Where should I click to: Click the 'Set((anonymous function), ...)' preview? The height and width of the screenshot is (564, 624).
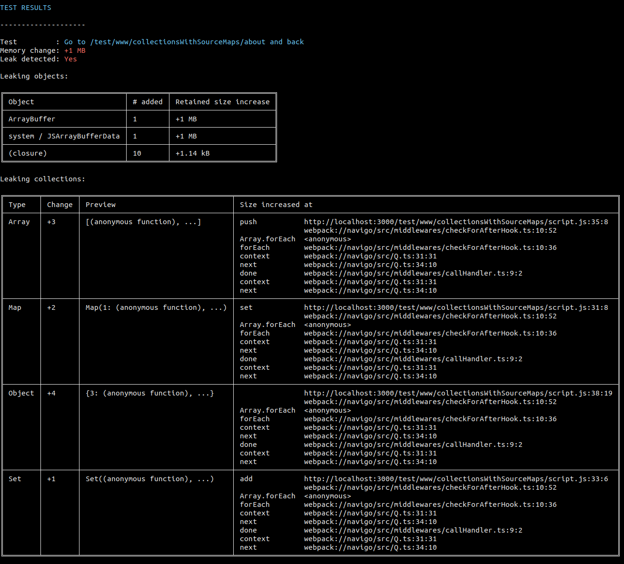click(x=150, y=479)
